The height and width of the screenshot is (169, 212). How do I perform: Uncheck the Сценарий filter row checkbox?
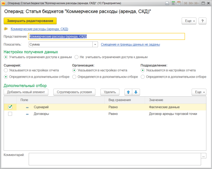click(10, 107)
